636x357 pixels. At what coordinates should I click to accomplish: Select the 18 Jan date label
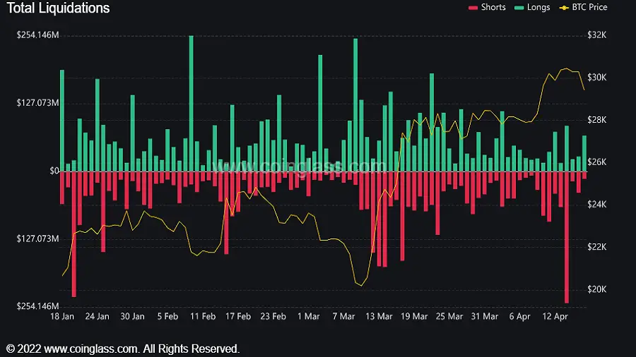coord(61,317)
